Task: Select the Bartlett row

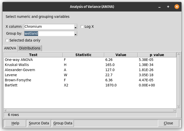Action: [90, 85]
